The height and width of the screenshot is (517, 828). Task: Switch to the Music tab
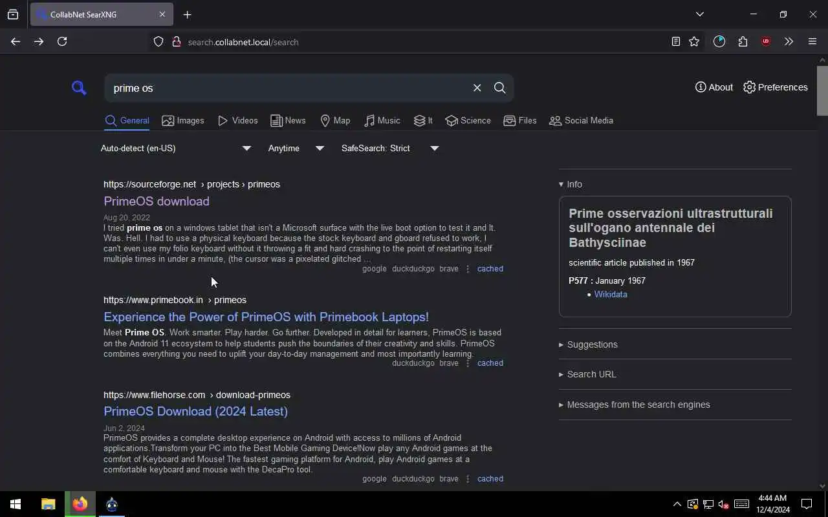382,121
